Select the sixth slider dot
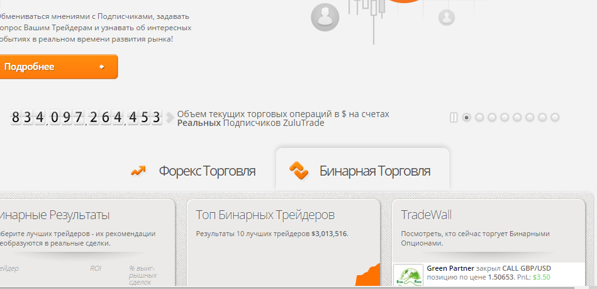 [530, 118]
